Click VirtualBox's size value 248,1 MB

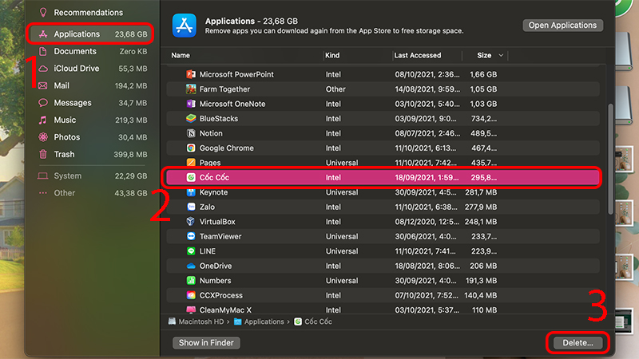coord(481,222)
